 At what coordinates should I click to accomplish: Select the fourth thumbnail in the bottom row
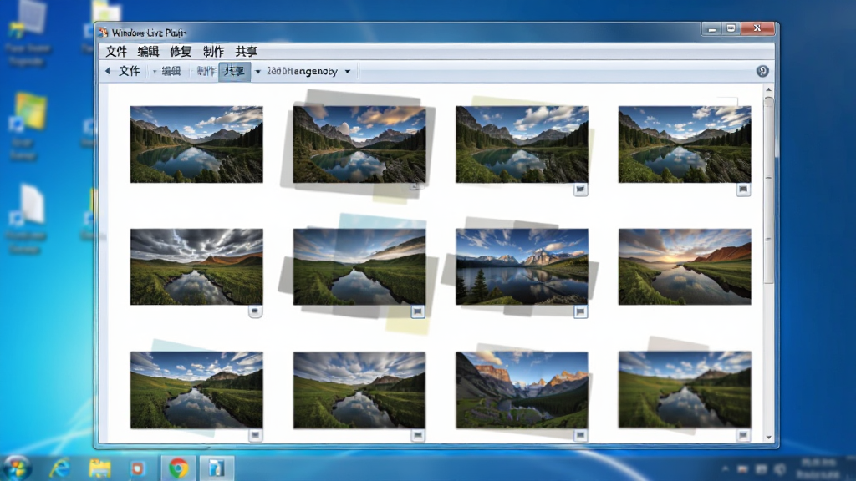(685, 390)
